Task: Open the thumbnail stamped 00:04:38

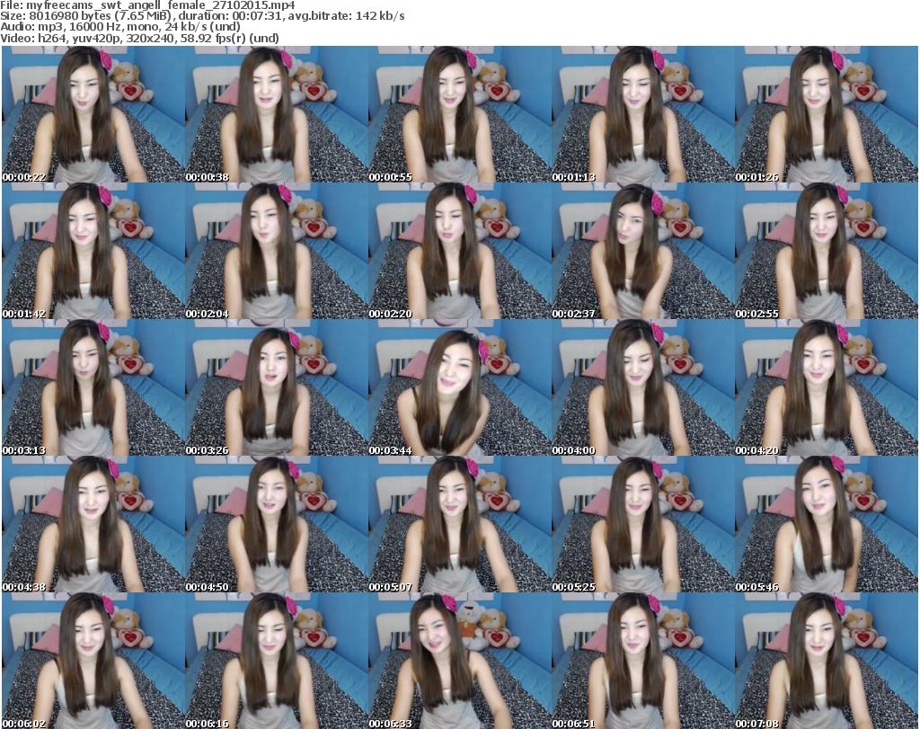Action: coord(93,524)
